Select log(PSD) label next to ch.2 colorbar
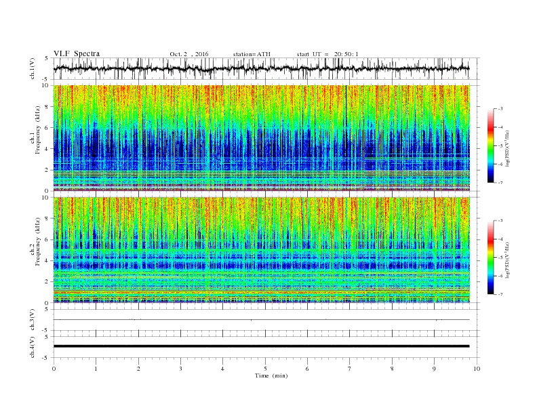Viewport: 537px width, 414px height. (x=508, y=260)
